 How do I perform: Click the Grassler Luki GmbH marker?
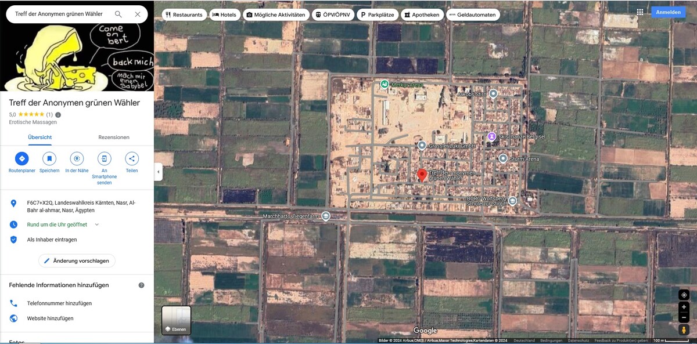[422, 146]
